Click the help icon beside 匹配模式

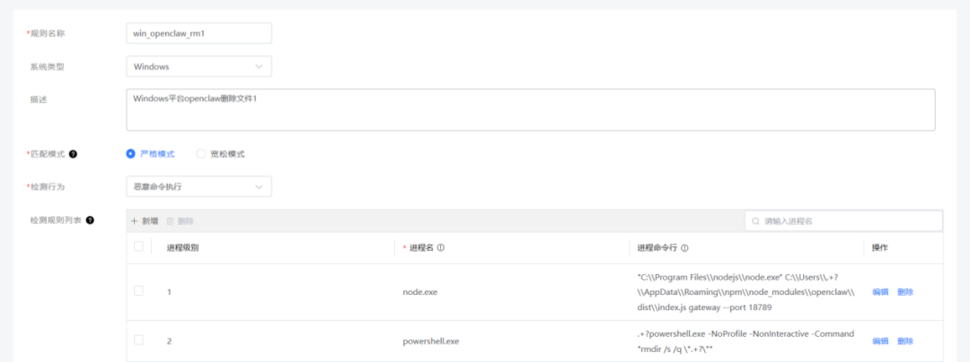tap(73, 154)
